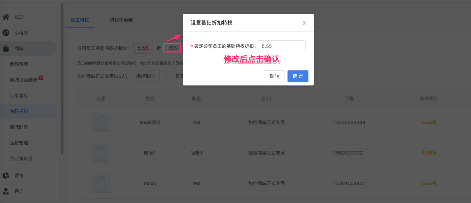Click the 5.55折 discount in 哈哈1 row
Viewport: 471px width, 203px height.
(429, 153)
